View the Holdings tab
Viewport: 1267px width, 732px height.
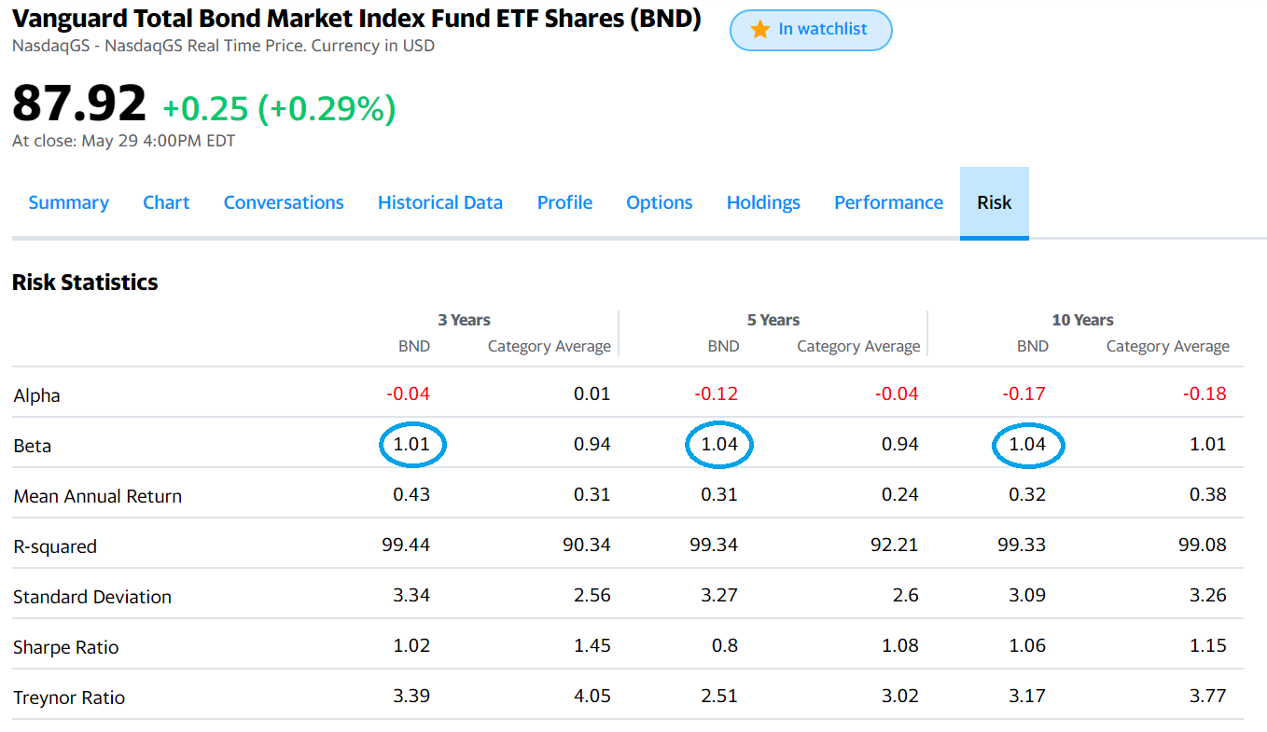click(763, 202)
